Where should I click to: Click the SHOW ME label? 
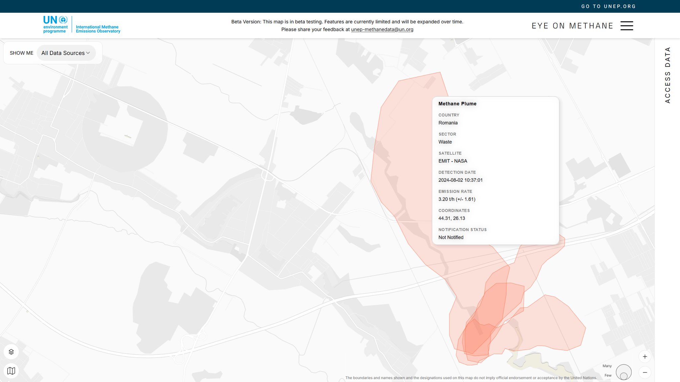click(x=22, y=53)
